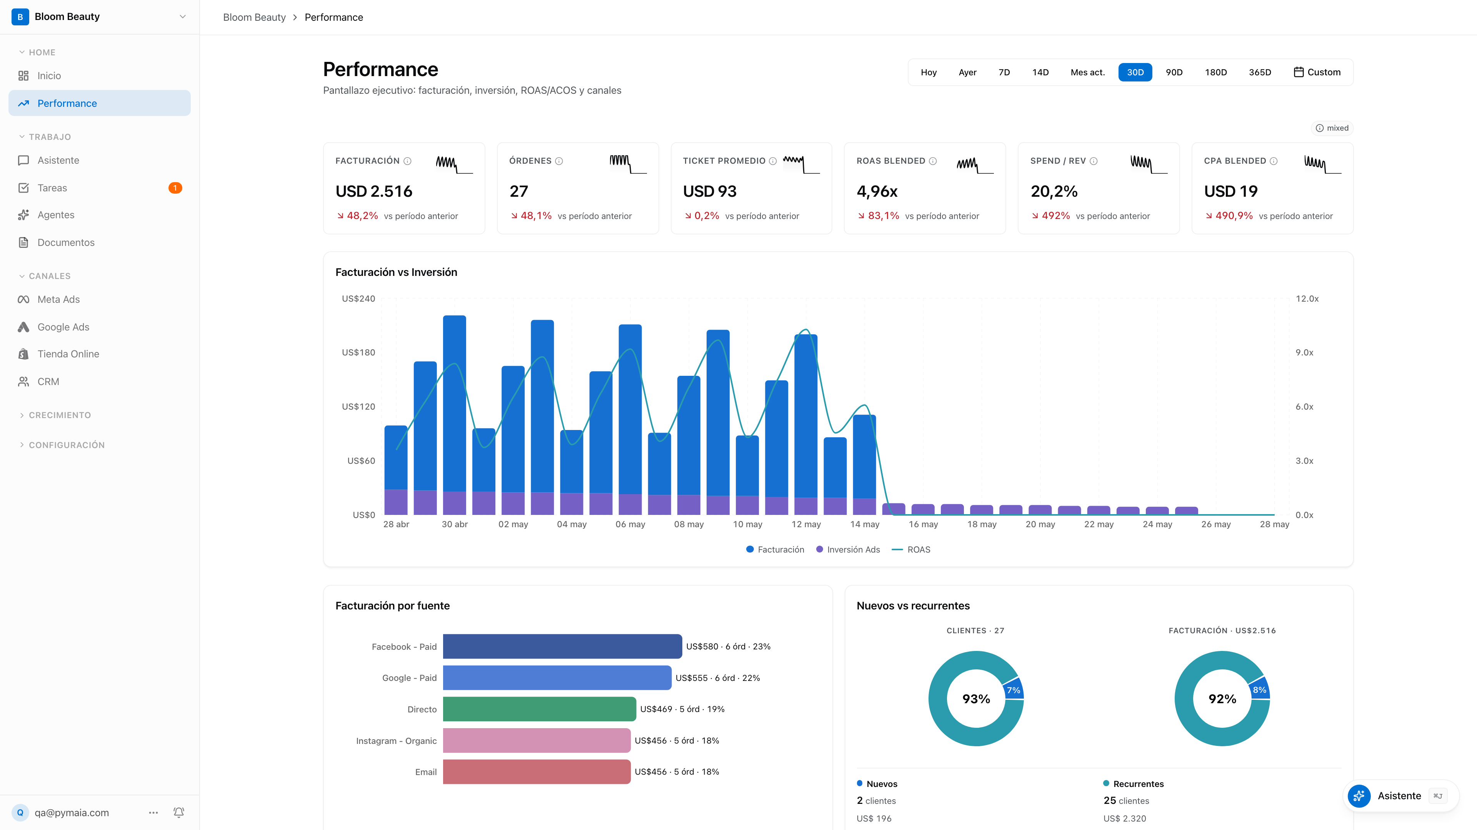The height and width of the screenshot is (830, 1477).
Task: Click the red Email revenue bar
Action: (x=537, y=772)
